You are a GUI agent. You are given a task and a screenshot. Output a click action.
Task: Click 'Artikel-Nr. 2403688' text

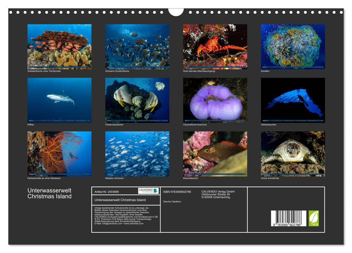[107, 192]
